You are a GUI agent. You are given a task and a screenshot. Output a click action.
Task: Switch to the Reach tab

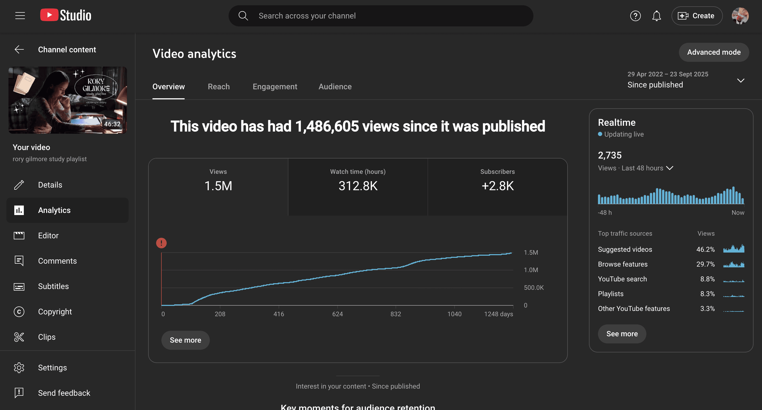(x=219, y=87)
